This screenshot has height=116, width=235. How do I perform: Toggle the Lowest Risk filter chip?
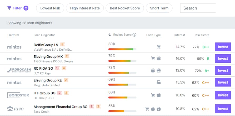point(50,8)
